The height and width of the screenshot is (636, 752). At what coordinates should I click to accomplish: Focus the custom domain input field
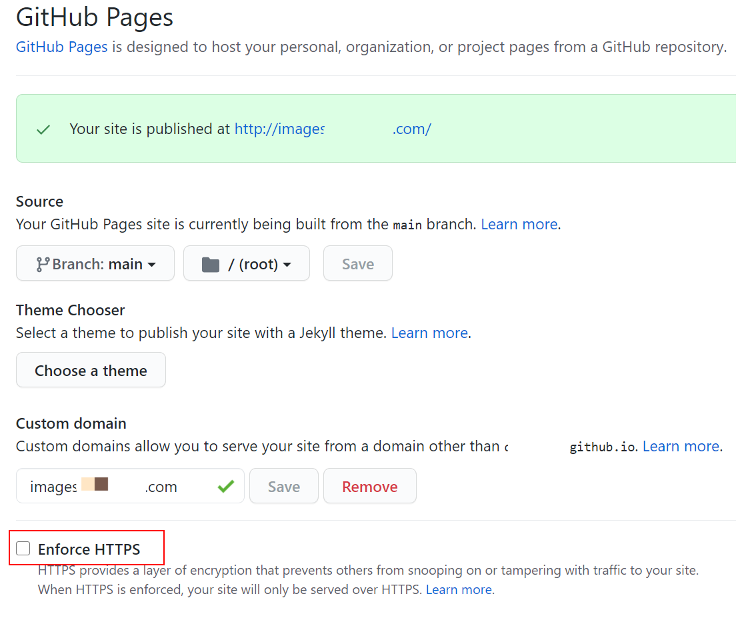pyautogui.click(x=131, y=486)
